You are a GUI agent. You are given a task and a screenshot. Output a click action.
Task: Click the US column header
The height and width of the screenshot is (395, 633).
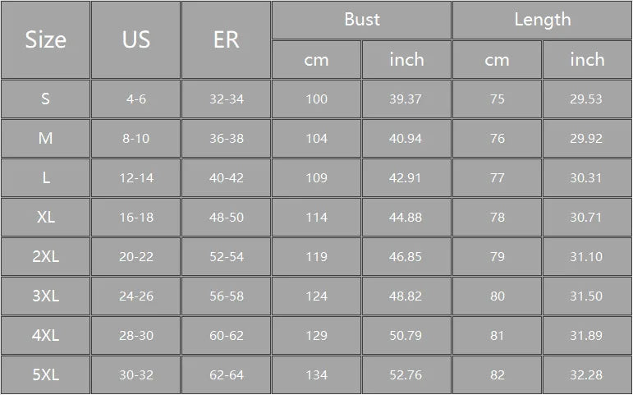pyautogui.click(x=136, y=39)
